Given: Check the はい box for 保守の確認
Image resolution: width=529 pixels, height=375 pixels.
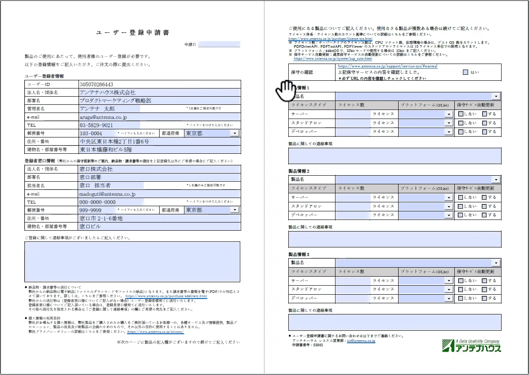Looking at the screenshot, I should click(x=466, y=73).
